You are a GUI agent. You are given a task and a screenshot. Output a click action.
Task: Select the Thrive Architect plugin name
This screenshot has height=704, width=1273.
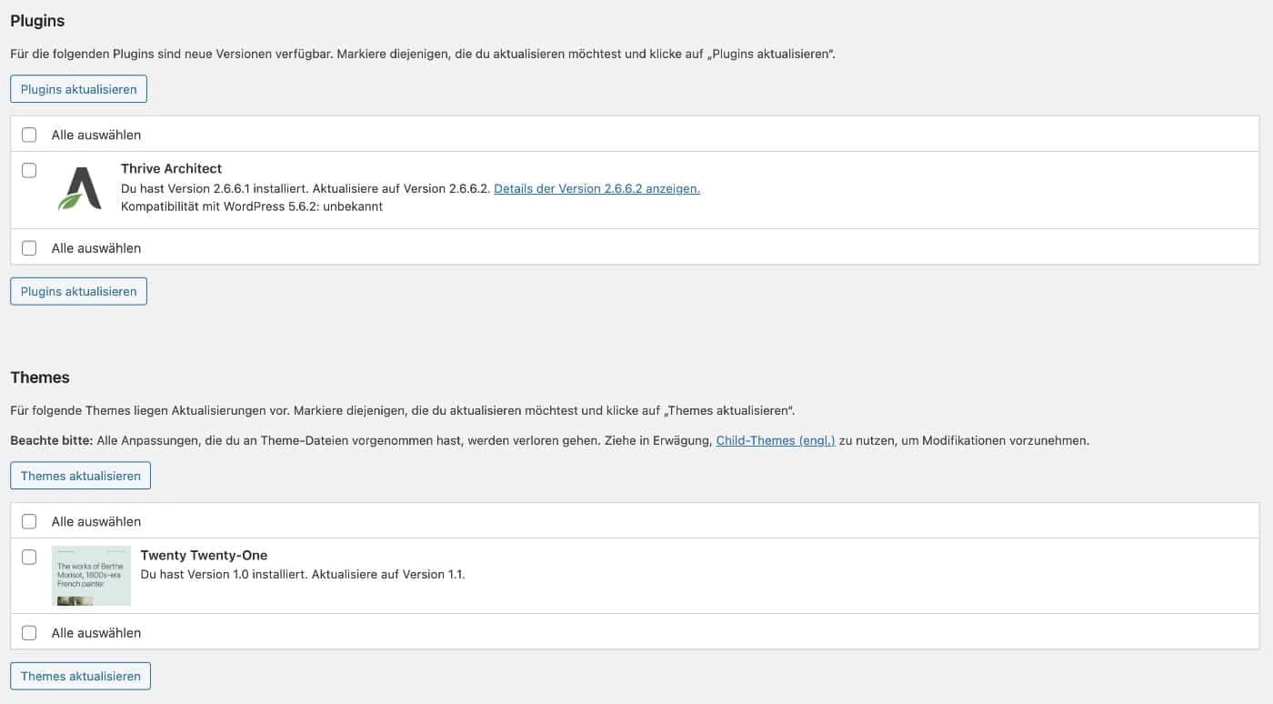(171, 168)
